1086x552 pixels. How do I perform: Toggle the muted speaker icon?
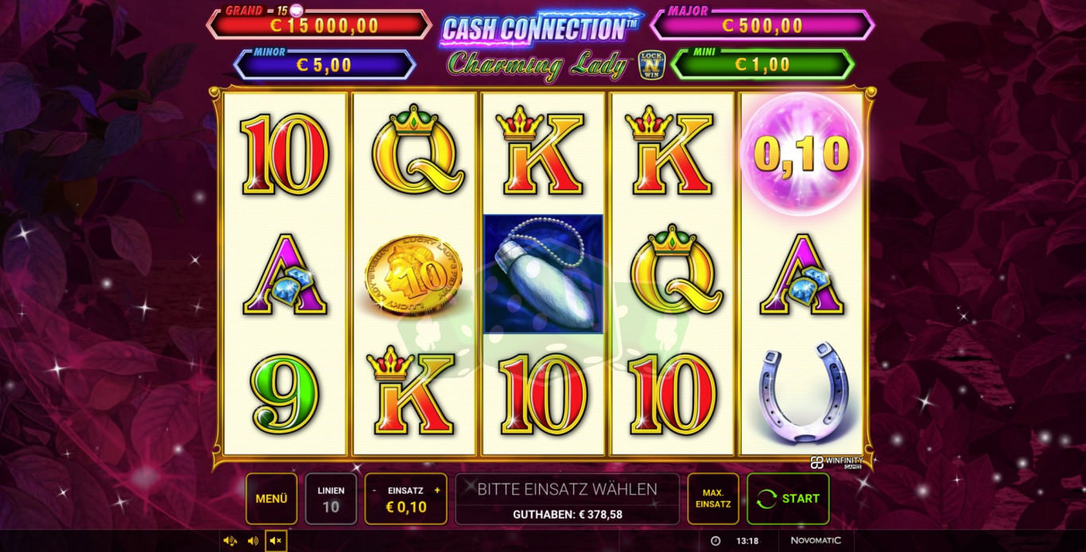pyautogui.click(x=276, y=541)
